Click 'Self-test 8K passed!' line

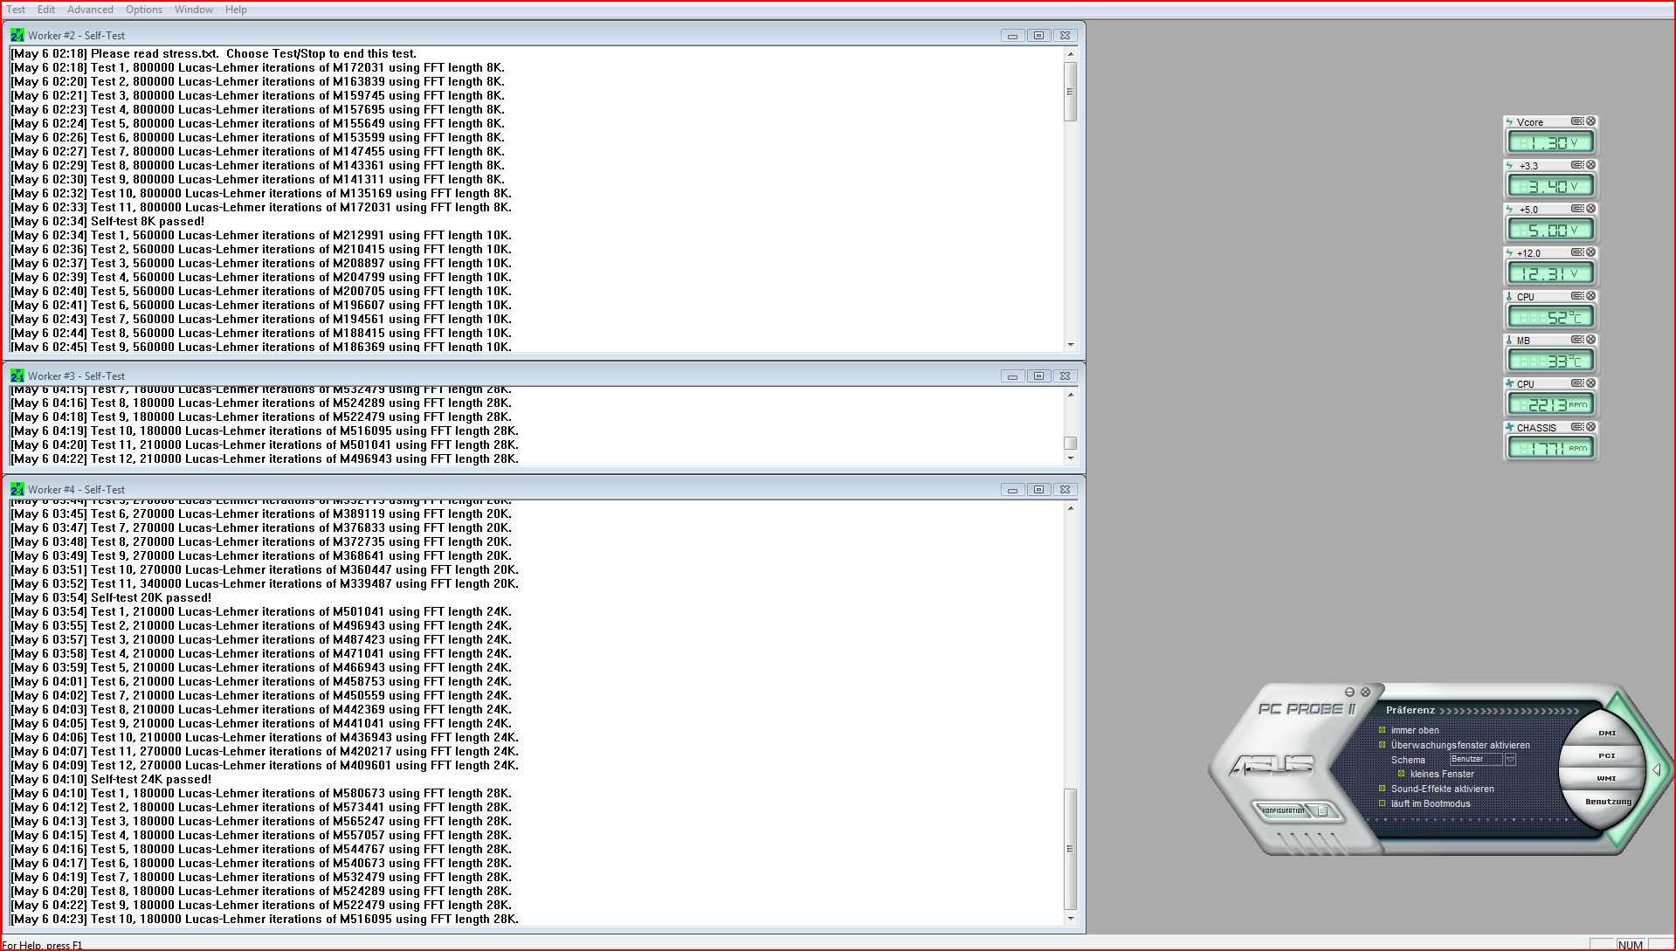(x=107, y=222)
